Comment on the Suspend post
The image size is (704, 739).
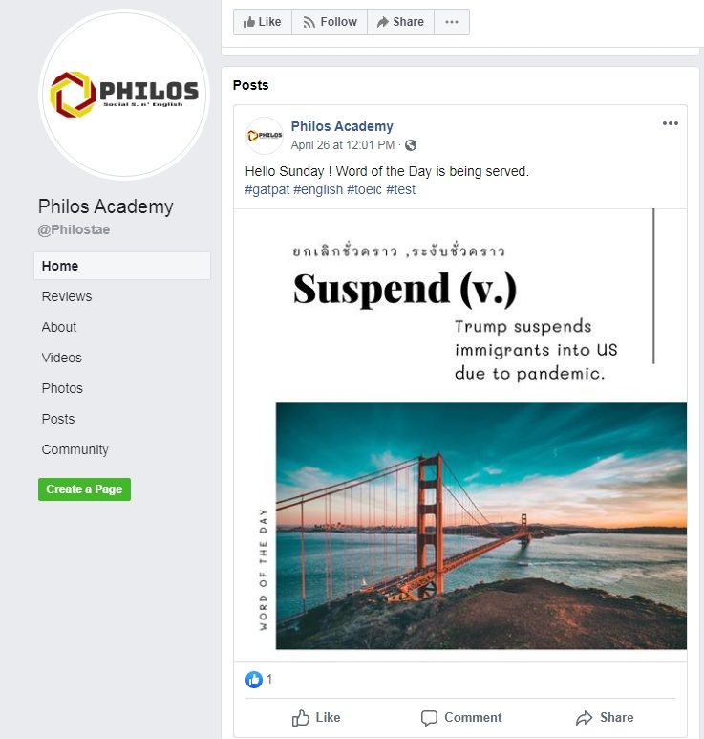point(461,717)
